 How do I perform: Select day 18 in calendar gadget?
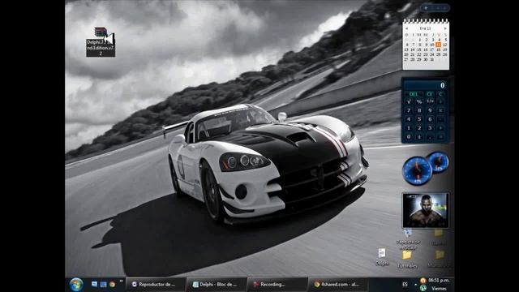pos(439,49)
